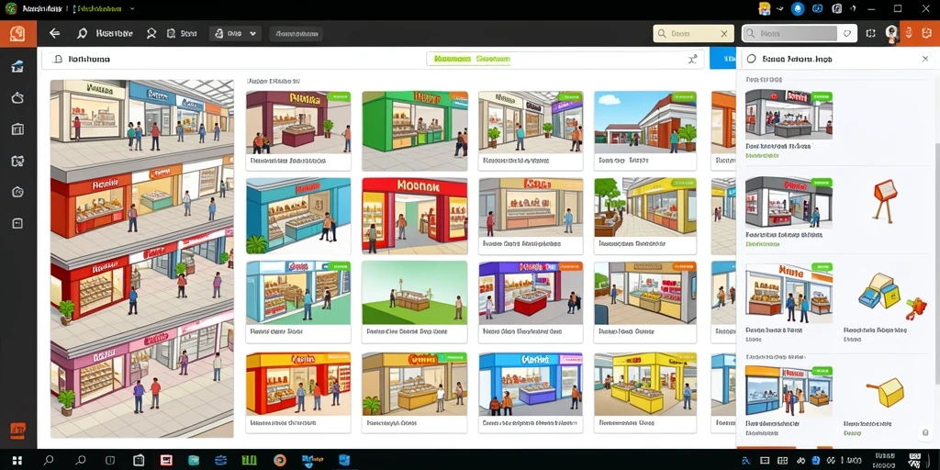940x470 pixels.
Task: Click the taskbar search magnifier icon
Action: (50, 461)
